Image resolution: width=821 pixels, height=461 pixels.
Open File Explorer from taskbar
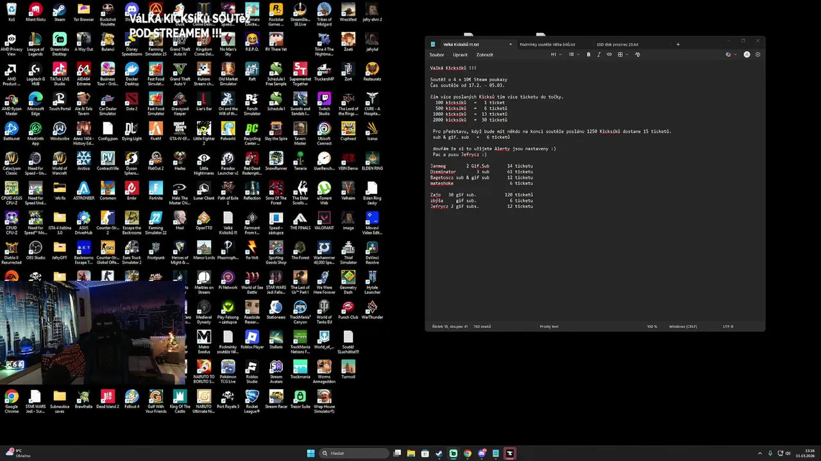[x=411, y=453]
